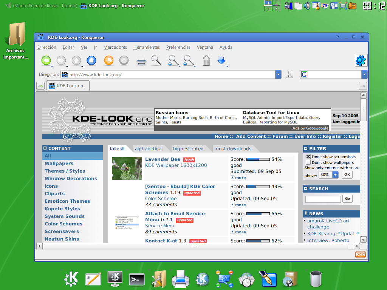Open the Preferencias menu

point(178,47)
